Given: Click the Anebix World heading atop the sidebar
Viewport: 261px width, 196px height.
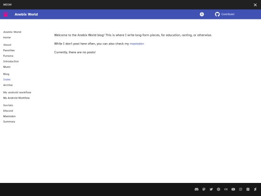Looking at the screenshot, I should click(12, 32).
